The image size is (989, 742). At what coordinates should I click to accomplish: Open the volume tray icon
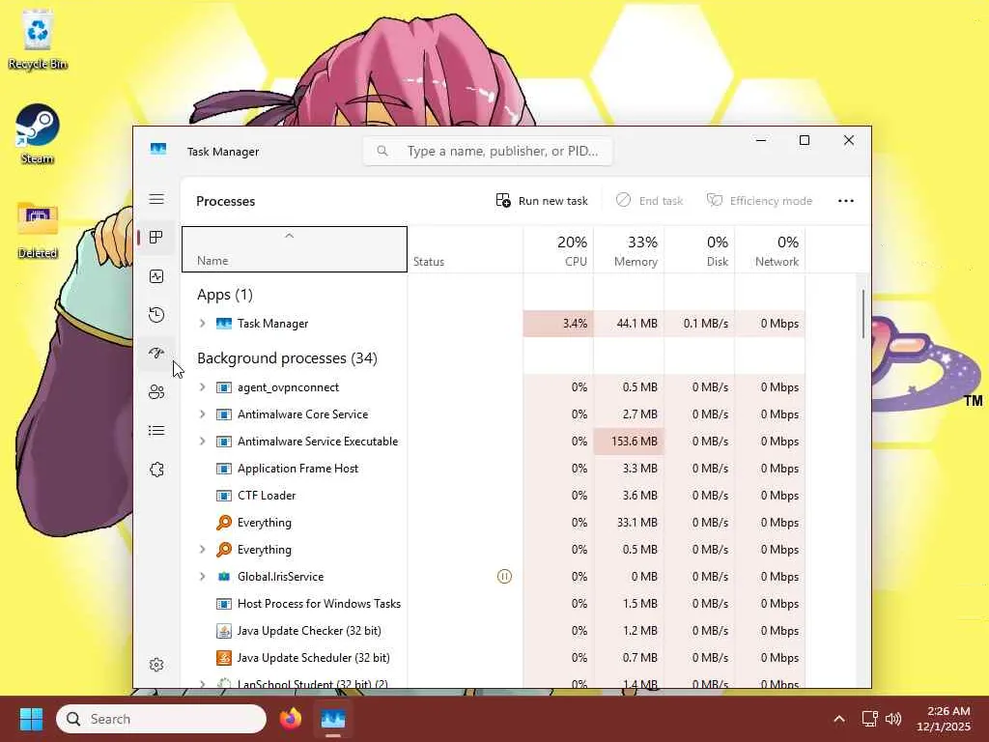(x=893, y=719)
